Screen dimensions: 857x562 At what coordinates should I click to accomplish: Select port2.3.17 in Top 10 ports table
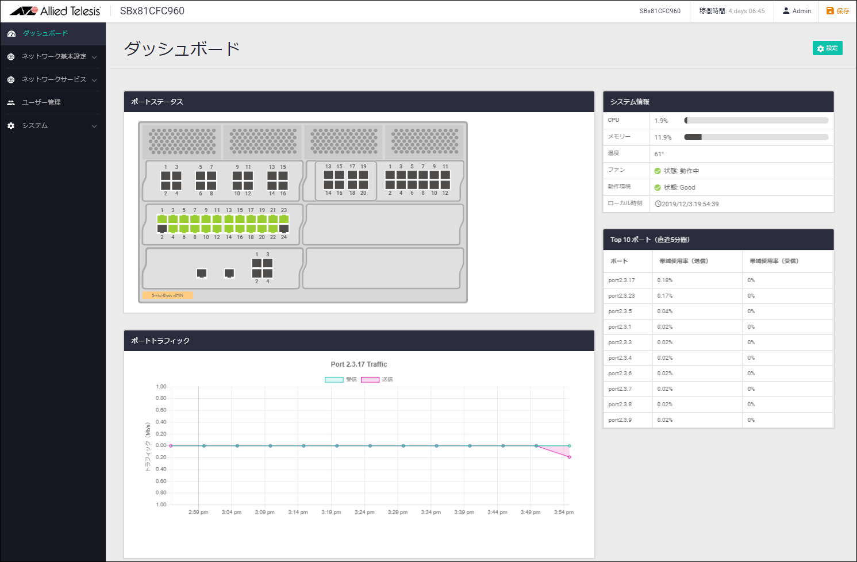click(x=621, y=280)
